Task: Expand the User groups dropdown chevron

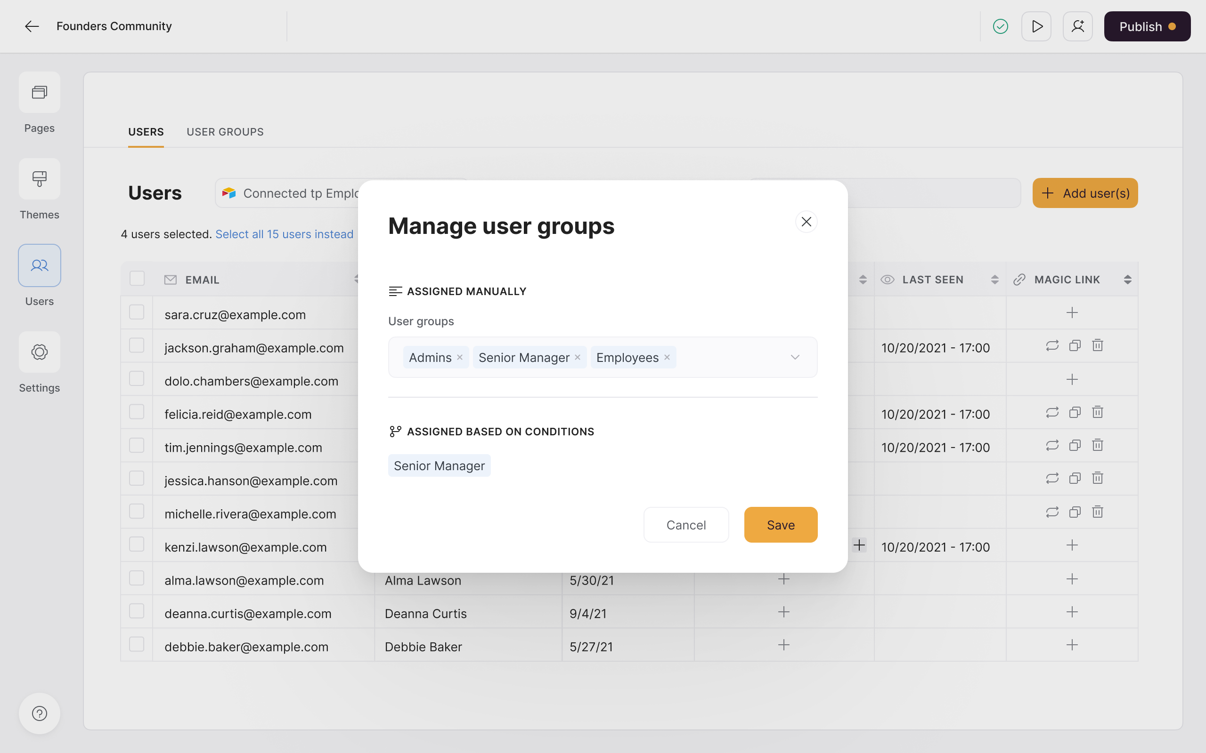Action: (795, 358)
